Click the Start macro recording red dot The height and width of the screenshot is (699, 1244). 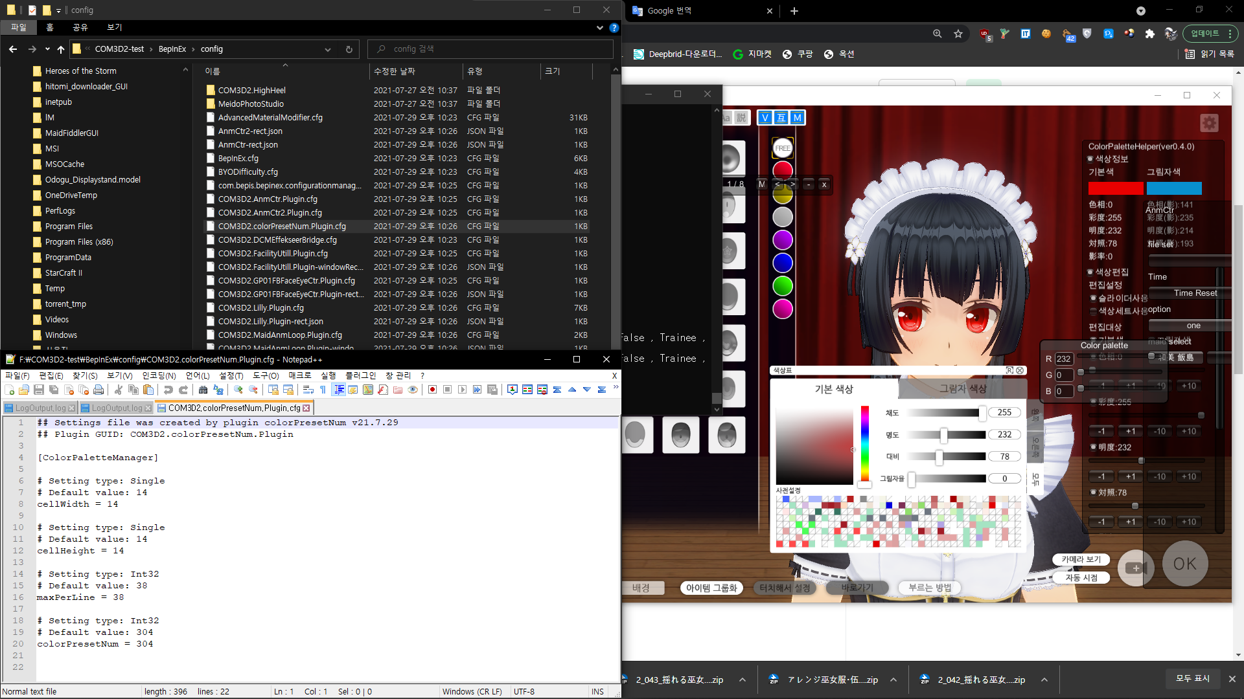(432, 390)
